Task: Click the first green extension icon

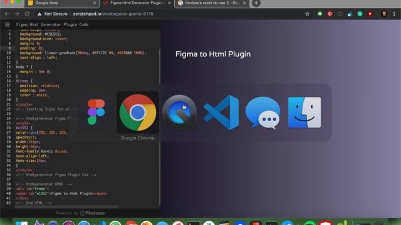Action: click(x=320, y=14)
